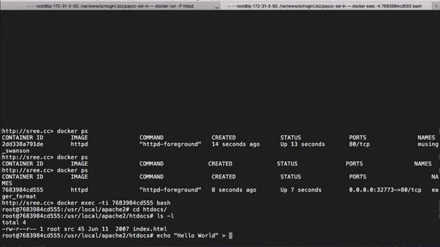This screenshot has width=440, height=247.
Task: Switch to the 'docker run -P httpd' terminal tab
Action: 110,6
